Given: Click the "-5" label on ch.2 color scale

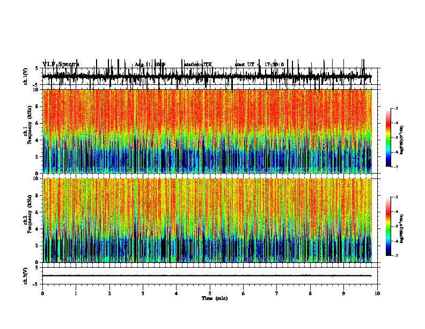Looking at the screenshot, I should tap(395, 226).
